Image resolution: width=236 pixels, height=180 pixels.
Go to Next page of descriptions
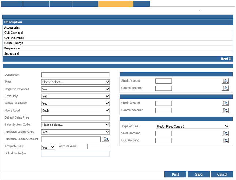point(226,59)
